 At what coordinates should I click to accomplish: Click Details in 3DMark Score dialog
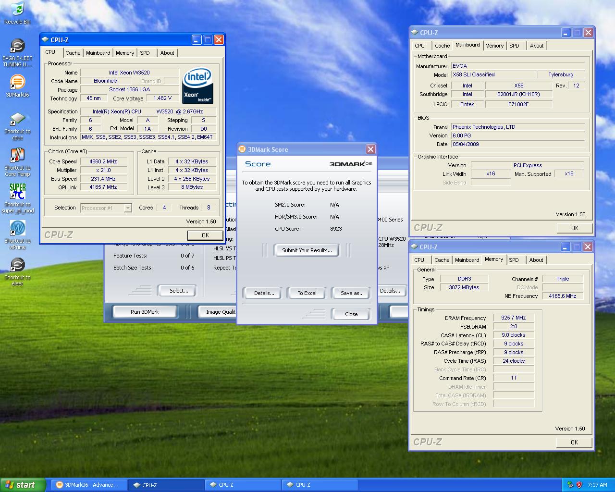[264, 293]
